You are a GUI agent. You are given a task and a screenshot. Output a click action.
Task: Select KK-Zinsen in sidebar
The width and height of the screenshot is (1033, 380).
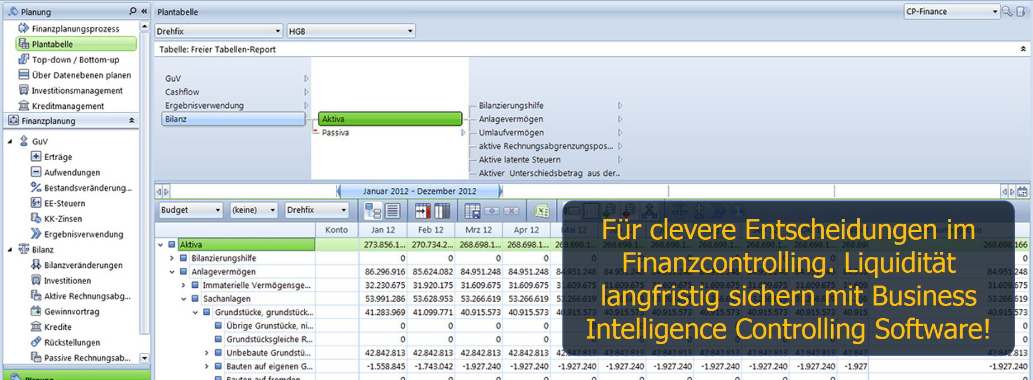[x=56, y=219]
